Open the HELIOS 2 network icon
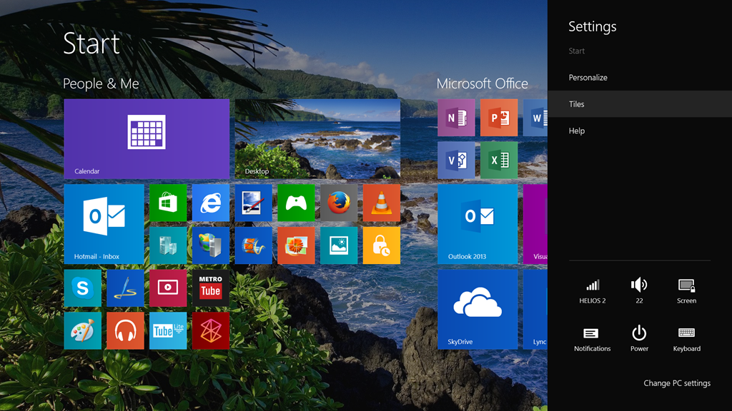 tap(593, 291)
